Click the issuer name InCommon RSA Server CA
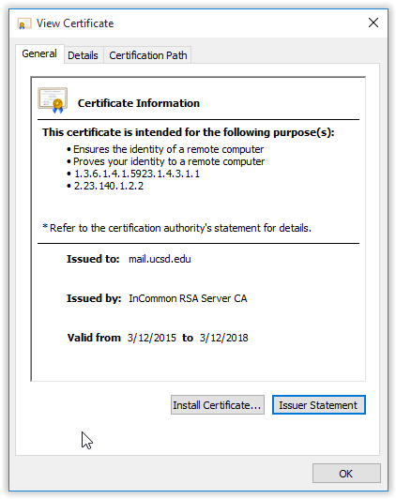 pyautogui.click(x=188, y=298)
